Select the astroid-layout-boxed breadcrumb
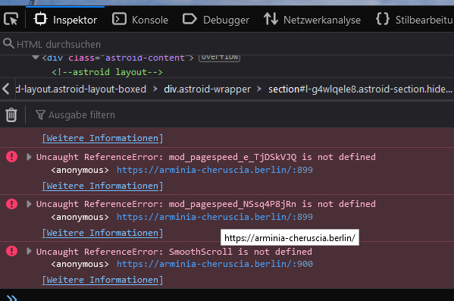The height and width of the screenshot is (301, 454). click(80, 89)
